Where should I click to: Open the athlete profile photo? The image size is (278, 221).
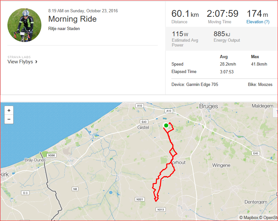coord(24,25)
